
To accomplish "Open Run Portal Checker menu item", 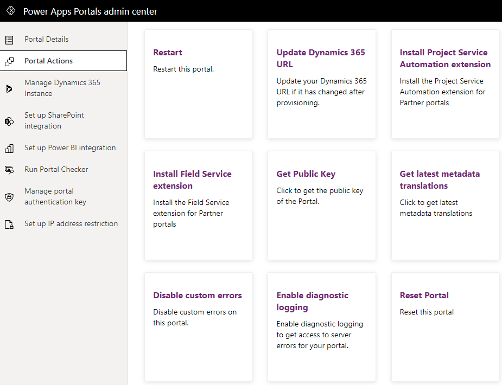I will click(63, 170).
